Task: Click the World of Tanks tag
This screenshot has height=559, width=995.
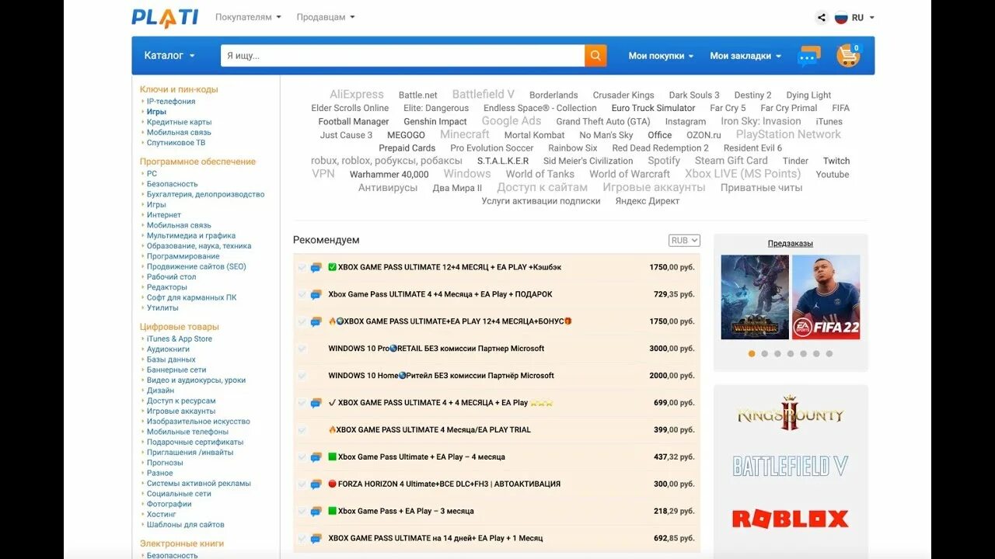Action: coord(540,174)
